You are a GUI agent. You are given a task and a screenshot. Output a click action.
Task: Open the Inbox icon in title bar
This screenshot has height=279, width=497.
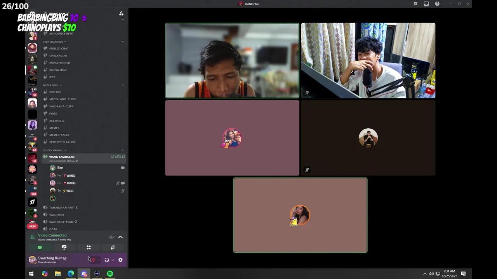tap(426, 4)
